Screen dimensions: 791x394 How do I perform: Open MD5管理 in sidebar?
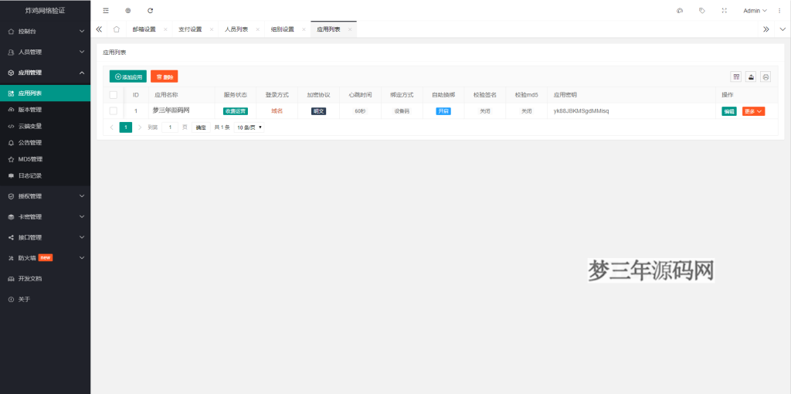click(x=46, y=159)
